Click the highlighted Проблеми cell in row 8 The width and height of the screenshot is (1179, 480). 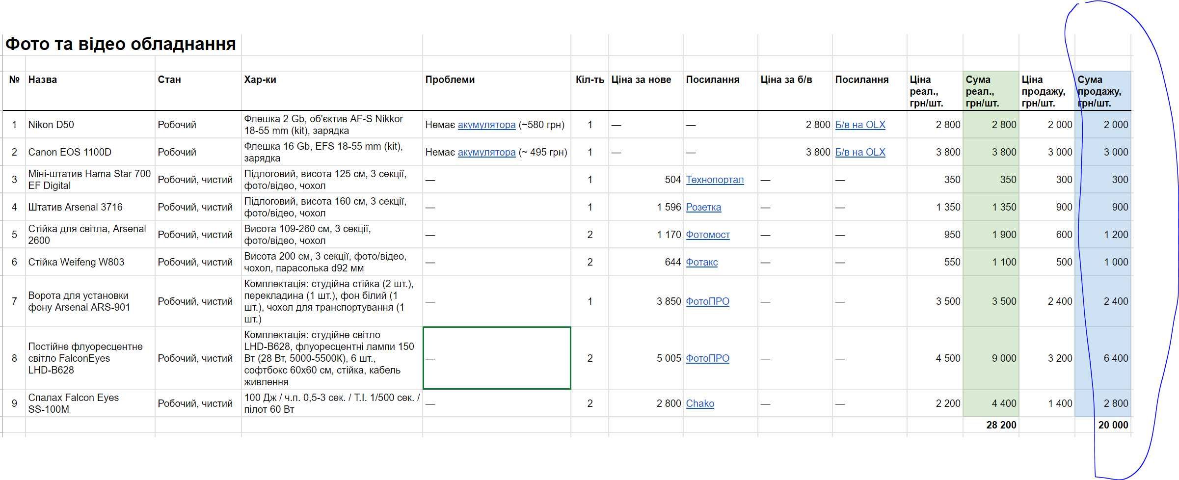tap(497, 358)
